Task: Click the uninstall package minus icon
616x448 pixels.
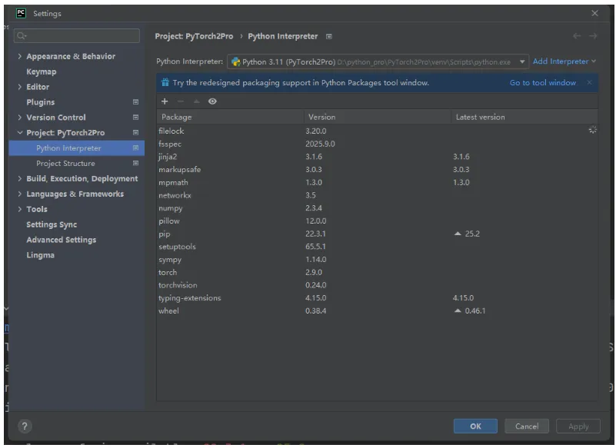Action: (181, 101)
